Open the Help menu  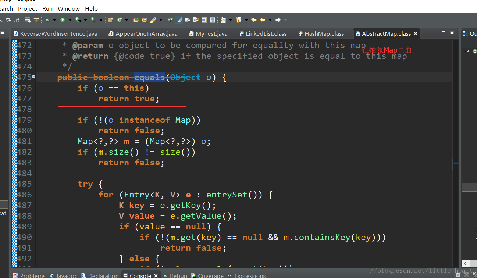click(x=91, y=8)
